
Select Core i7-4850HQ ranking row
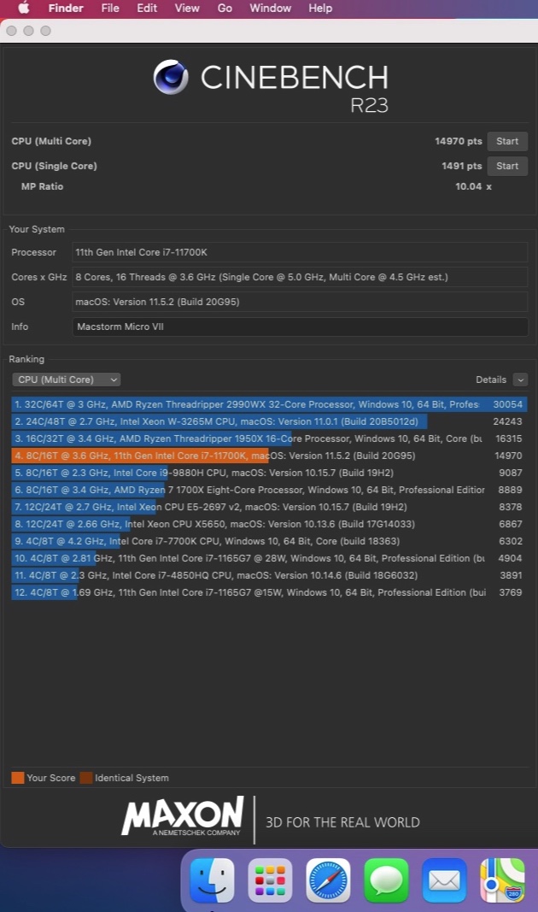click(269, 575)
